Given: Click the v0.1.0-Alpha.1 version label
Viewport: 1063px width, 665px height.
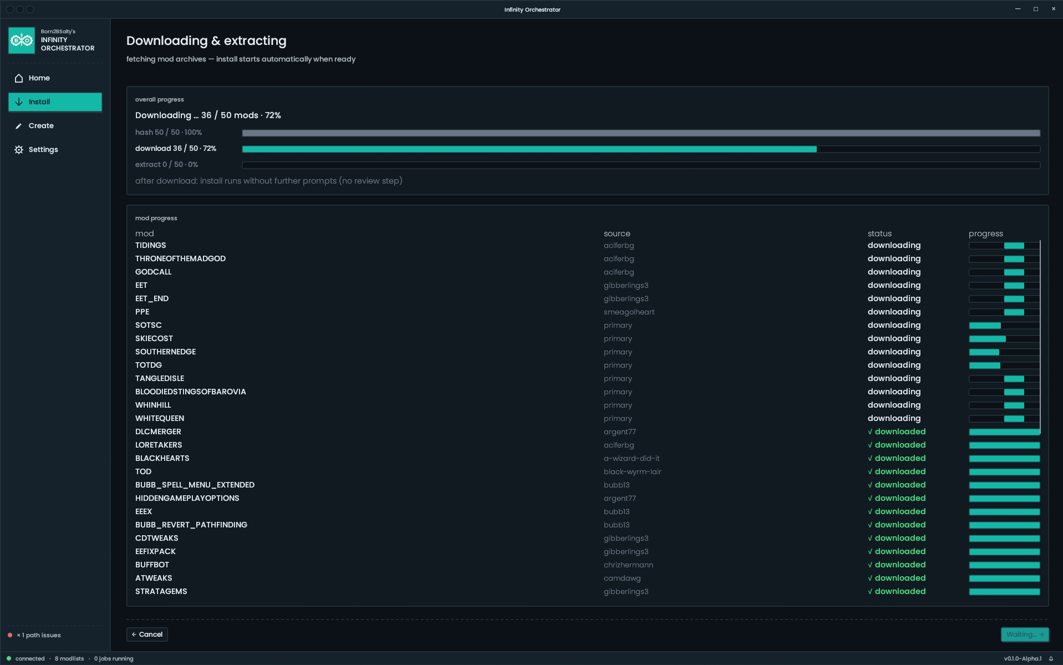Looking at the screenshot, I should click(x=1023, y=659).
